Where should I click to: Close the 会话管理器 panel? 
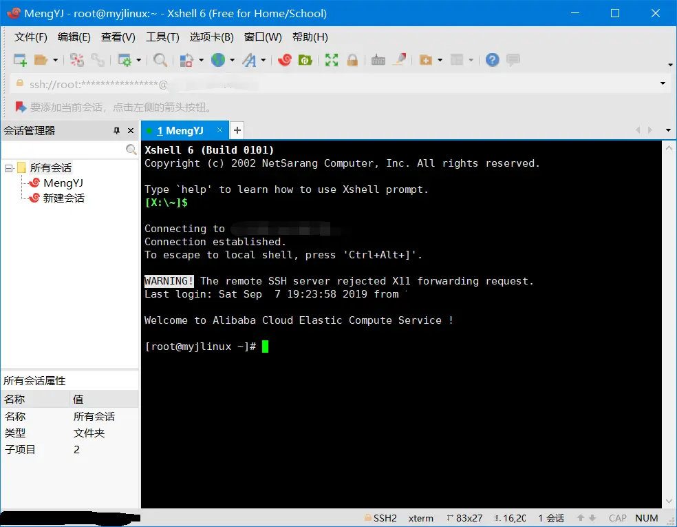point(131,131)
